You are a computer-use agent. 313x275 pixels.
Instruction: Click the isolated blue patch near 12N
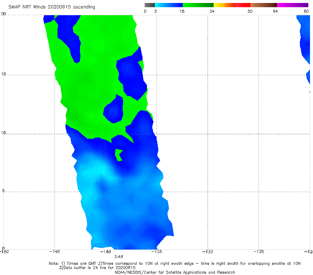tap(114, 110)
